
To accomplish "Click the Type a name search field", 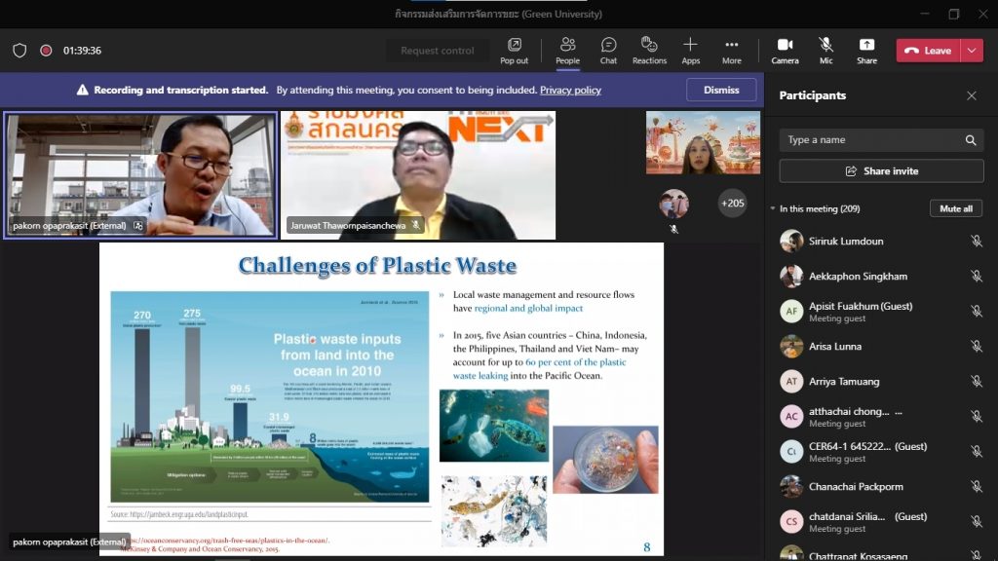I will pyautogui.click(x=872, y=140).
